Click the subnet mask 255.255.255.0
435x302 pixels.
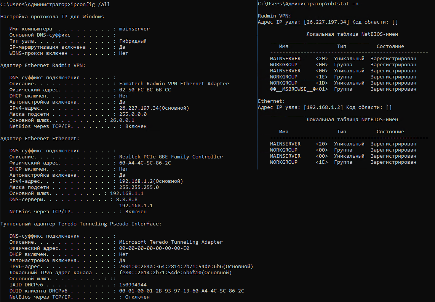[139, 187]
